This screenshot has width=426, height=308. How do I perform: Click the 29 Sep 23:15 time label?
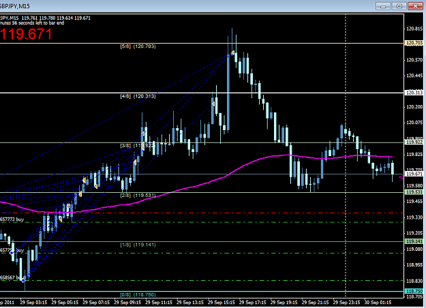(347, 303)
